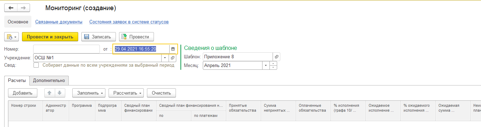Open the Связанные документы link
Image resolution: width=481 pixels, height=127 pixels.
(x=59, y=22)
